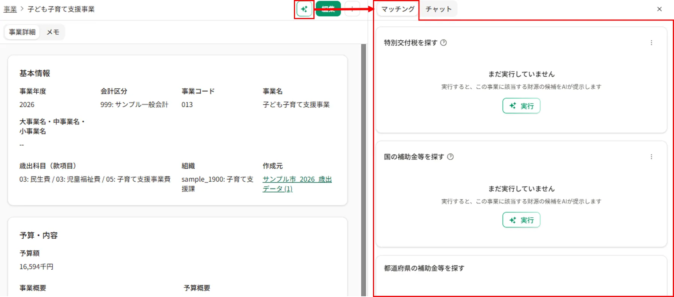This screenshot has width=674, height=297.
Task: Go to 事業 breadcrumb link
Action: [10, 9]
